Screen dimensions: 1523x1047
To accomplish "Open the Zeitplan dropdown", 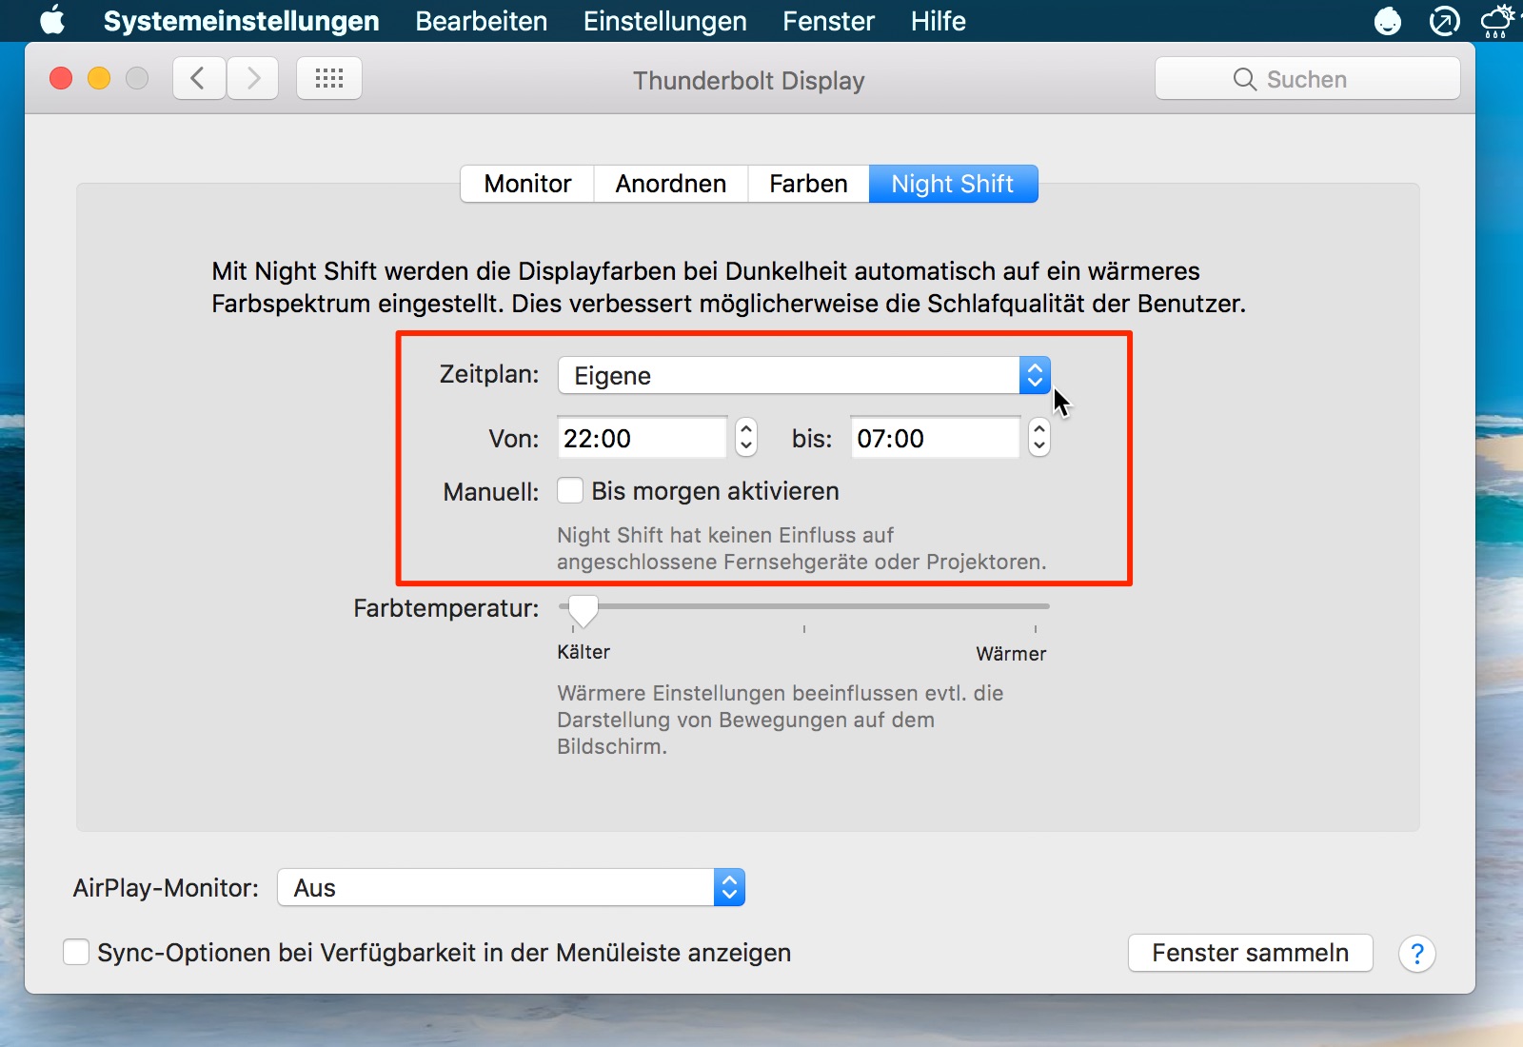I will coord(803,375).
